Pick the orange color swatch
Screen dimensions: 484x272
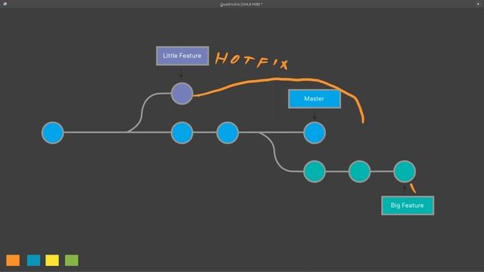pyautogui.click(x=13, y=260)
